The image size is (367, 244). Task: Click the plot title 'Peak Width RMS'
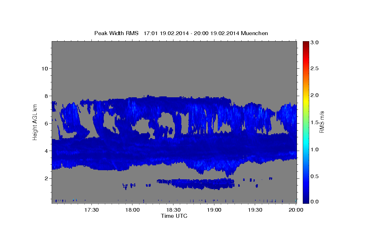pos(117,33)
